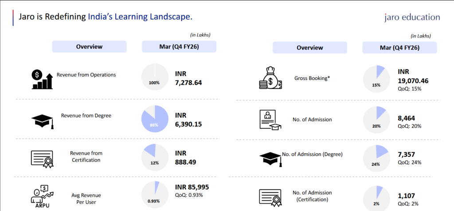Click the INR 19,070.46 Gross Booking value
This screenshot has width=454, height=211.
[413, 76]
